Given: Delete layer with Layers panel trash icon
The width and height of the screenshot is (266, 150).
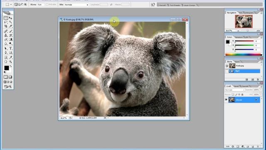Looking at the screenshot, I should click(x=258, y=146).
